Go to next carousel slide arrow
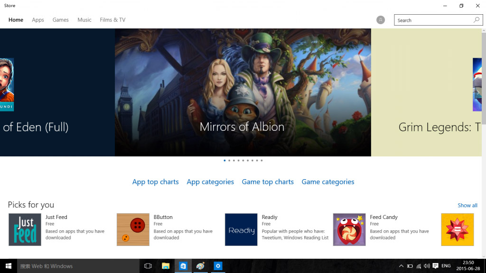The width and height of the screenshot is (486, 273). pos(478,92)
